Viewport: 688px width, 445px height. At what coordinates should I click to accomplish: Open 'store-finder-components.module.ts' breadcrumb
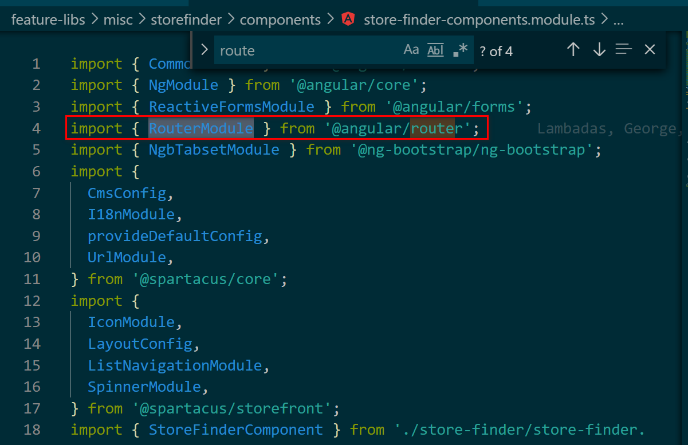coord(478,20)
